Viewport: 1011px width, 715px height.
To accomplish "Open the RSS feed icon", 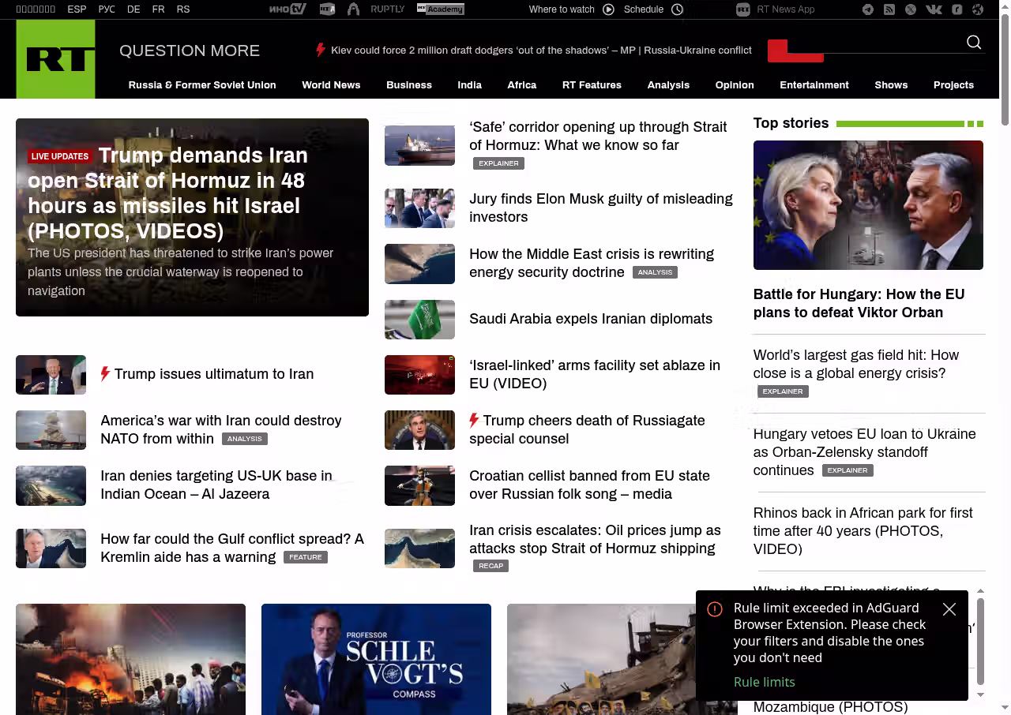I will click(889, 9).
